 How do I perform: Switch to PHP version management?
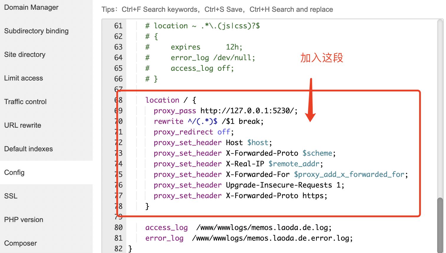[x=23, y=219]
